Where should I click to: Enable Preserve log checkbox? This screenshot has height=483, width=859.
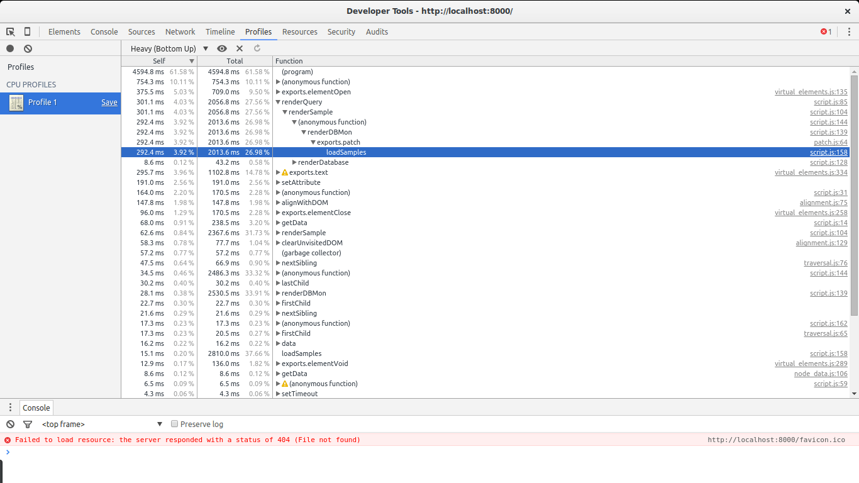pyautogui.click(x=175, y=424)
